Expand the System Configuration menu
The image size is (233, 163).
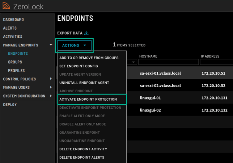51,96
